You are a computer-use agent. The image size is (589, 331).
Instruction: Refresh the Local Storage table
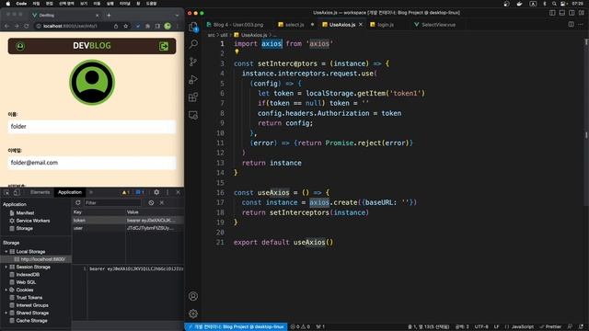coord(77,202)
